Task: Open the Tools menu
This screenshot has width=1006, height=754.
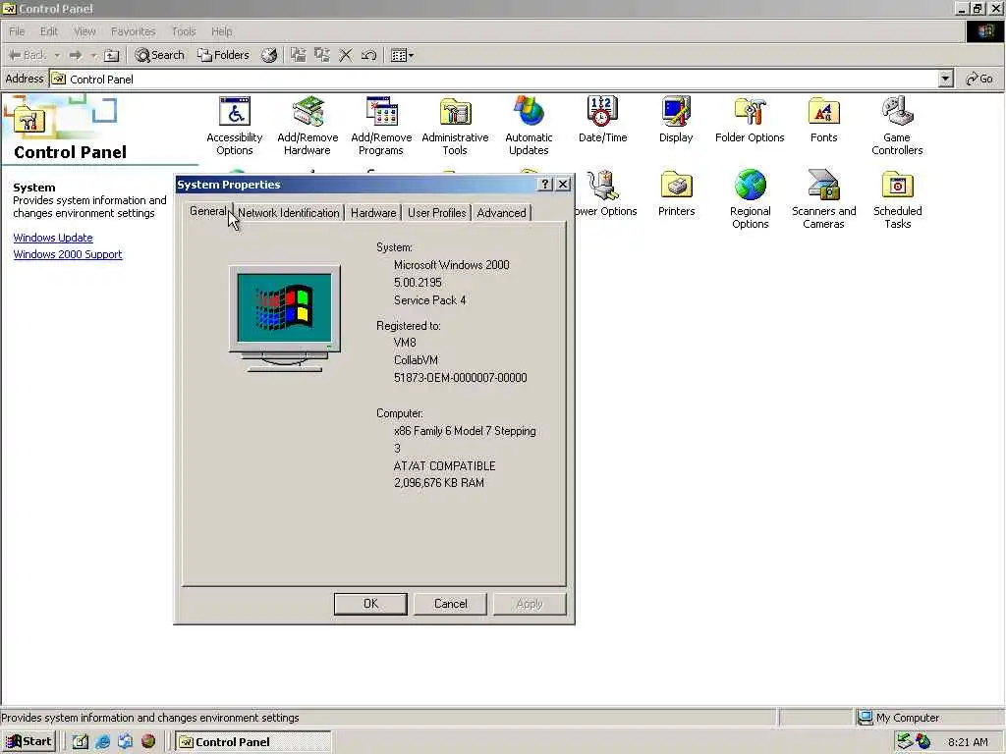Action: click(x=184, y=31)
